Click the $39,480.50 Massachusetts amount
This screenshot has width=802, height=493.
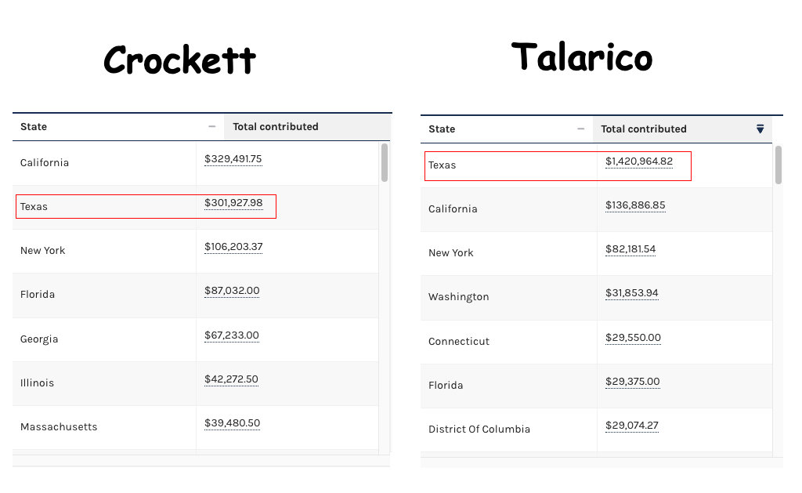click(x=232, y=423)
